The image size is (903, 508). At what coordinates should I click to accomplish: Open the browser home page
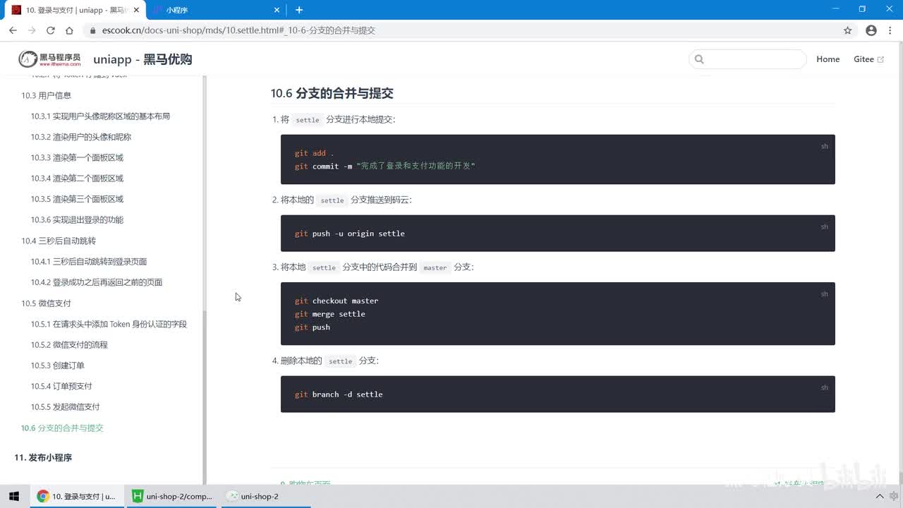click(x=69, y=30)
